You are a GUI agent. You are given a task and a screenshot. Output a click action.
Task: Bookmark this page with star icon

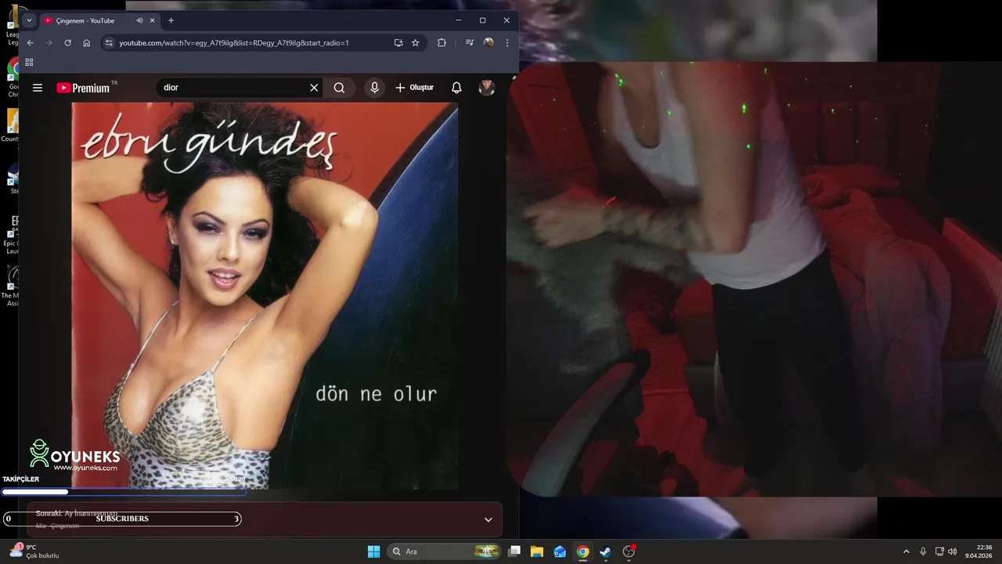(416, 43)
